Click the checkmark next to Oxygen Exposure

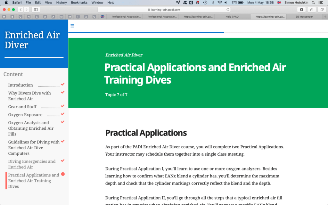(62, 114)
